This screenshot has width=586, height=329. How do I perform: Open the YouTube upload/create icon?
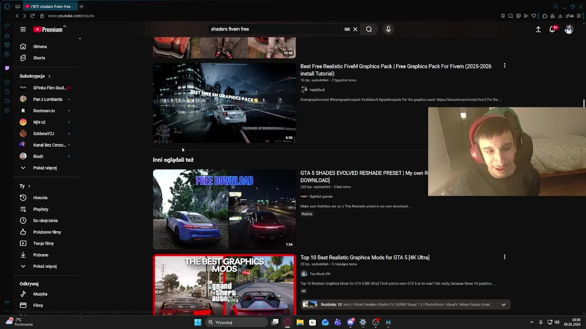pos(538,29)
